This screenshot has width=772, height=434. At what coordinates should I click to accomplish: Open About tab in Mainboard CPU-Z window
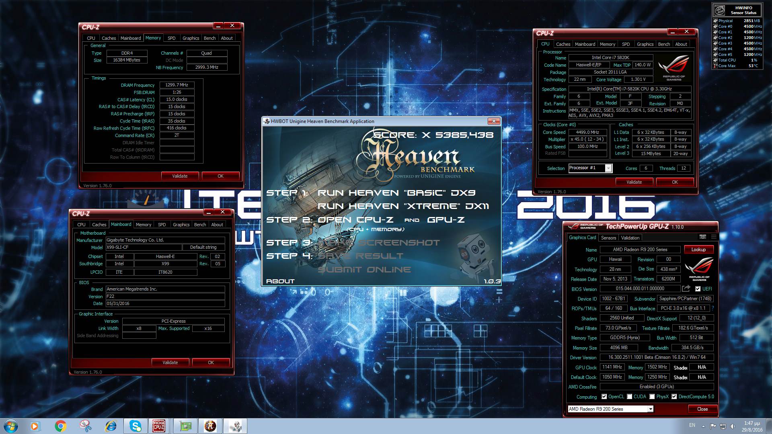(217, 225)
